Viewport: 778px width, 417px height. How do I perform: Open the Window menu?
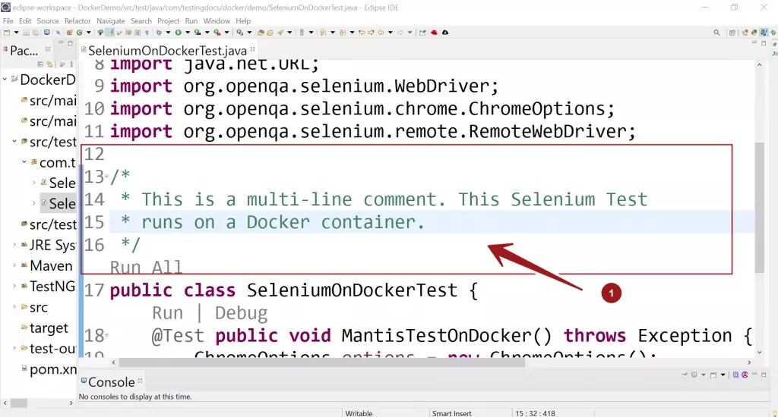[x=217, y=20]
